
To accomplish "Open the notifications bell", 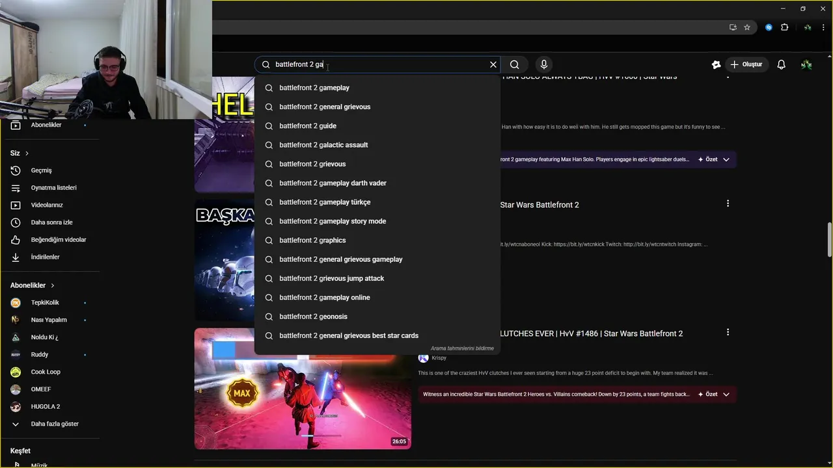I will click(782, 64).
